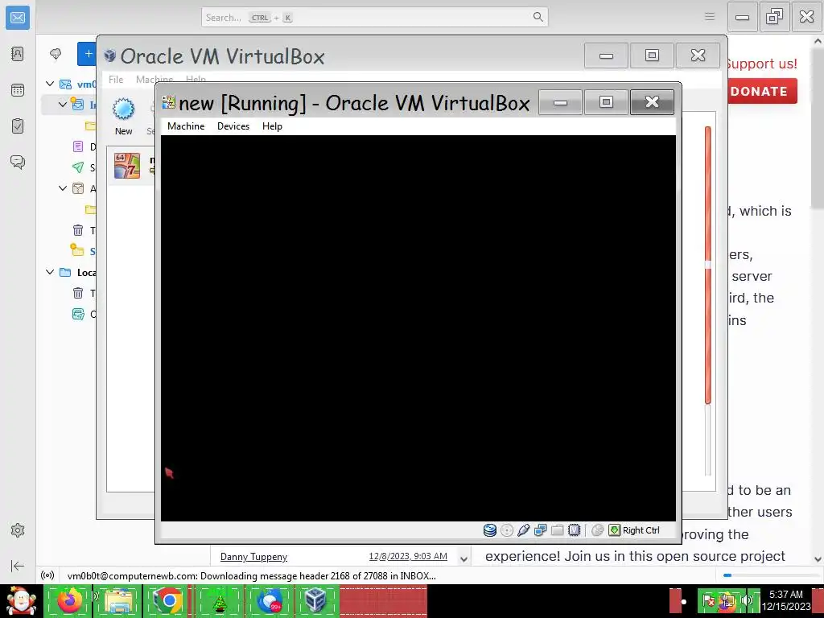Click the volume speaker tray icon
The width and height of the screenshot is (824, 618).
point(746,600)
